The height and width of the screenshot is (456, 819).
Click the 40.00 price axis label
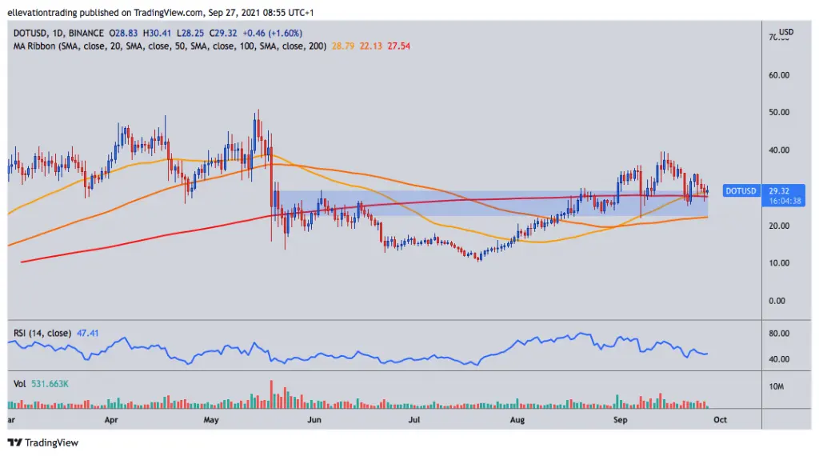pyautogui.click(x=779, y=150)
